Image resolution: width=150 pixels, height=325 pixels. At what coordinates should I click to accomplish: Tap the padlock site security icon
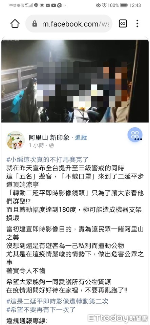35,24
